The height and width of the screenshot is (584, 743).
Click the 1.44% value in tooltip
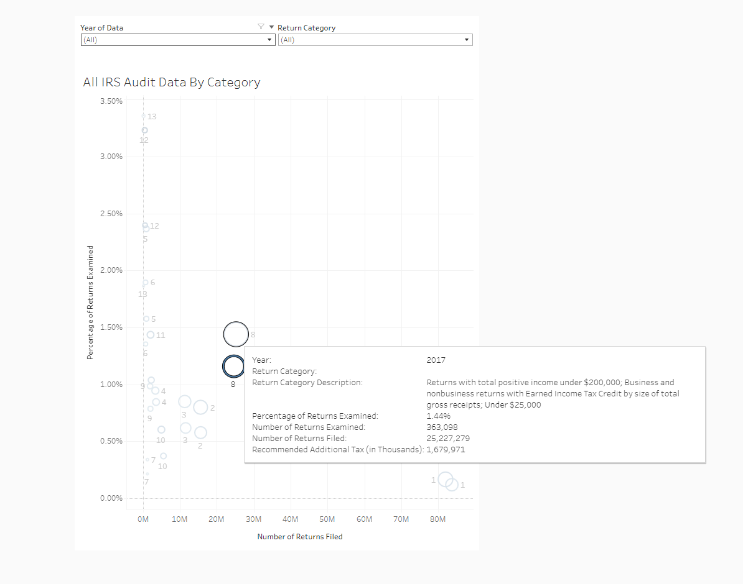click(x=438, y=416)
